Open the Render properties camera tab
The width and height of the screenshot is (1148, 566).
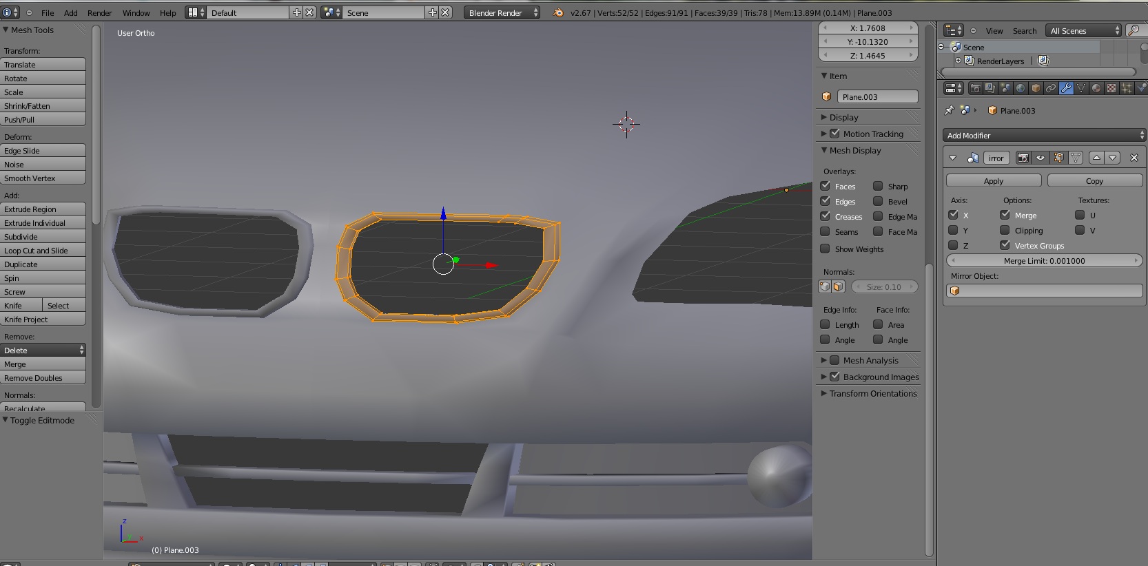coord(975,88)
